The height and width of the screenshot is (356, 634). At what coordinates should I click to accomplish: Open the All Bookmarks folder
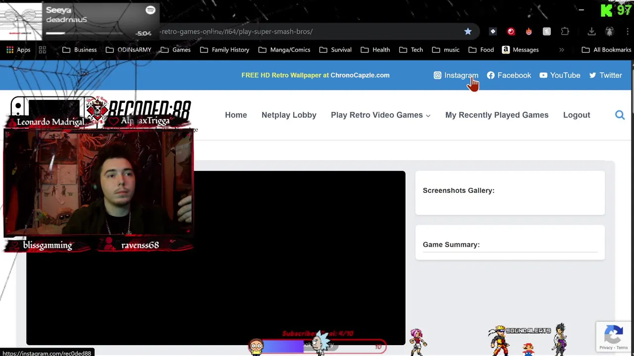click(606, 49)
